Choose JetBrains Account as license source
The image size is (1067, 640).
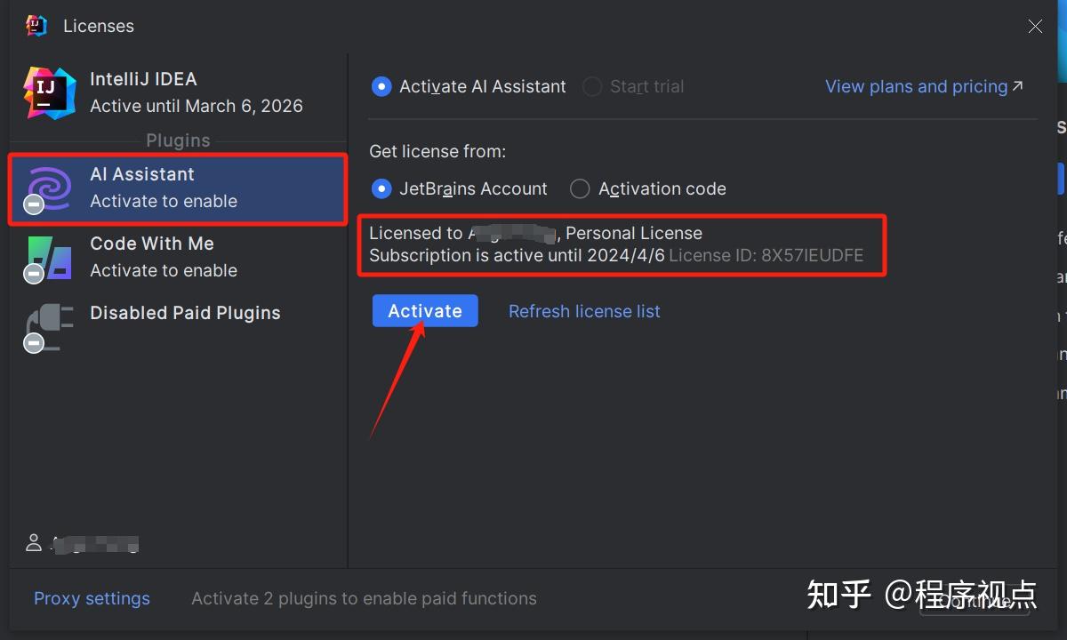tap(381, 188)
